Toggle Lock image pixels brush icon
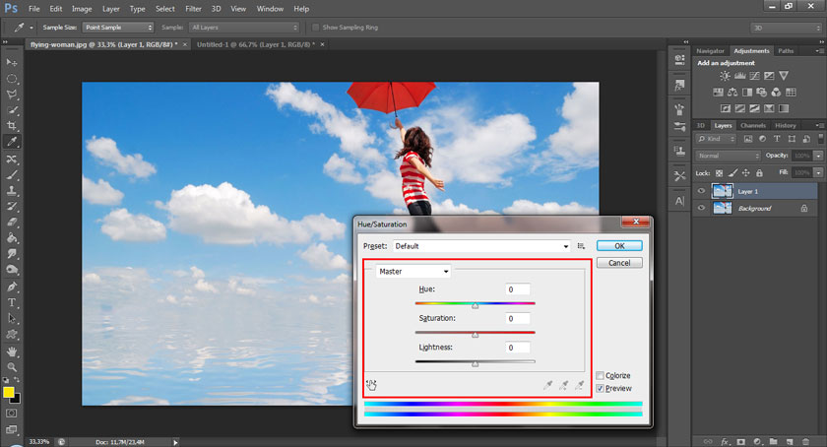827x447 pixels. (x=732, y=173)
